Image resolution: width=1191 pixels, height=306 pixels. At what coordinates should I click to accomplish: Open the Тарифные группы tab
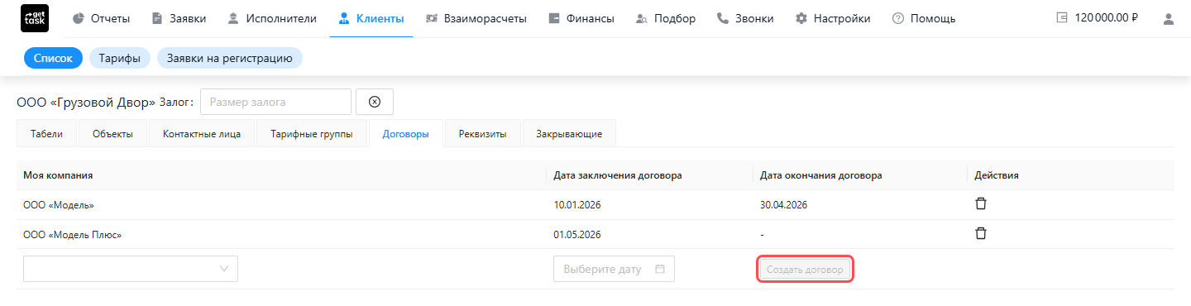(x=312, y=134)
